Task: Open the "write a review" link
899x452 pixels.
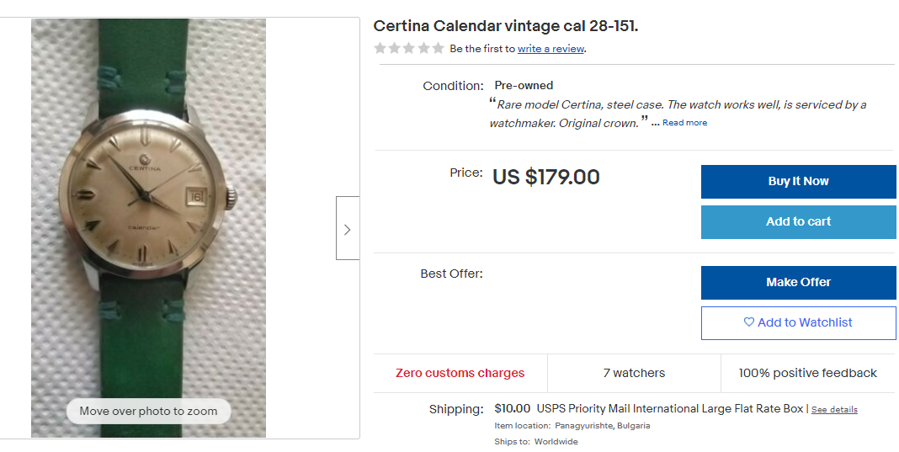Action: point(551,49)
